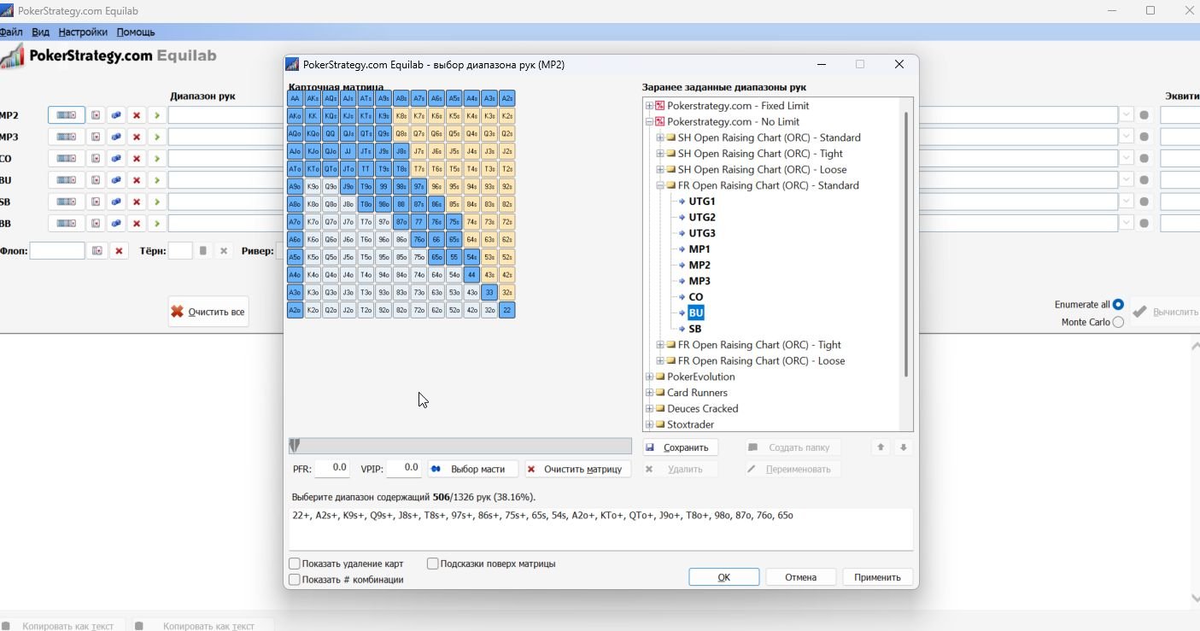Open predefined ranges icon in BB row
Screen dimensions: 1200x631
click(96, 224)
